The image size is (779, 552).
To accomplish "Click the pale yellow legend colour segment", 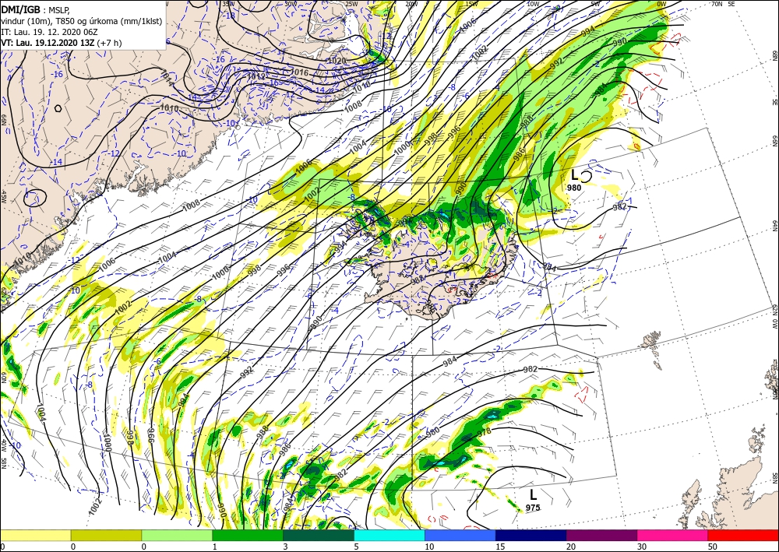I will click(35, 536).
